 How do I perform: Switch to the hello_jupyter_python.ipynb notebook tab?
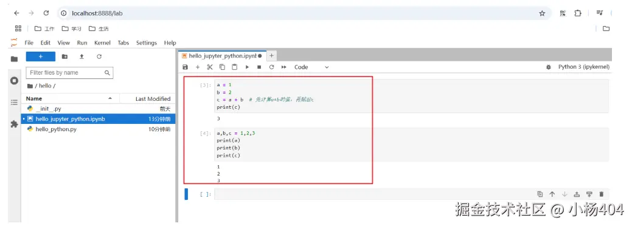(221, 56)
